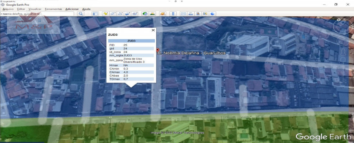
Task: Expand the Adicionar menu
Action: tap(72, 9)
